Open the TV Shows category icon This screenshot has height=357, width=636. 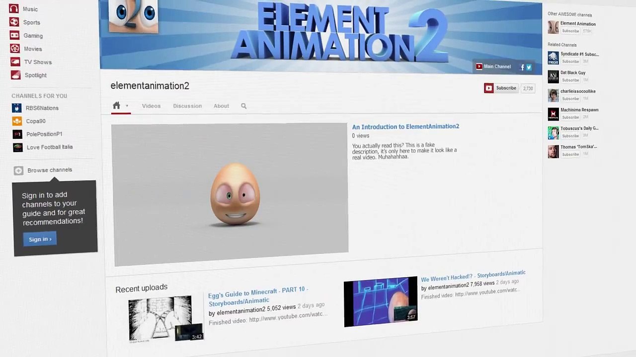15,62
